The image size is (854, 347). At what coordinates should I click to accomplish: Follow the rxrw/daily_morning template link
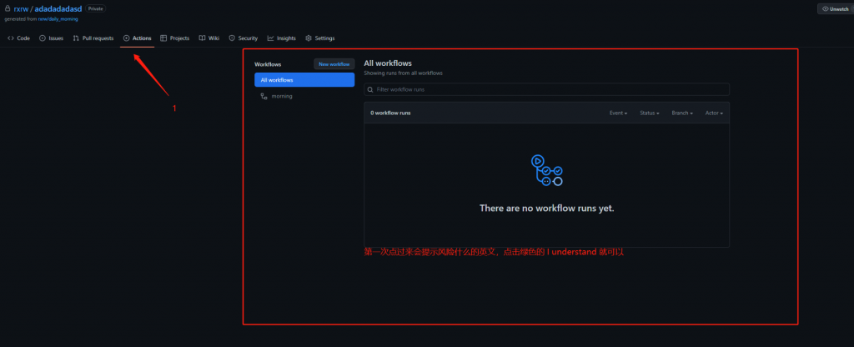(58, 19)
